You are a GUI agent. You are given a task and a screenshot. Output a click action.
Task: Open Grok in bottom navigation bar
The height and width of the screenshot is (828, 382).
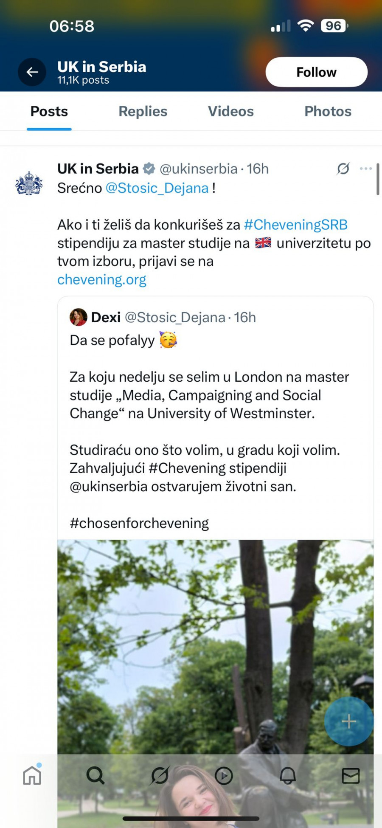(160, 775)
